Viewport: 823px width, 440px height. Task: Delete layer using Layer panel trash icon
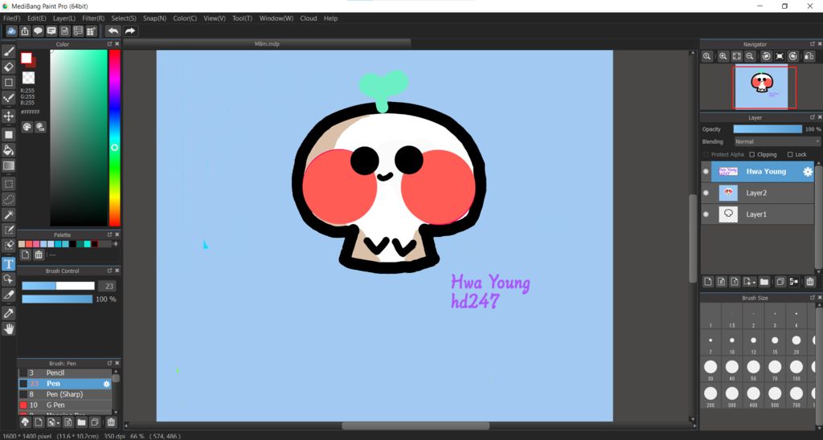click(x=810, y=282)
